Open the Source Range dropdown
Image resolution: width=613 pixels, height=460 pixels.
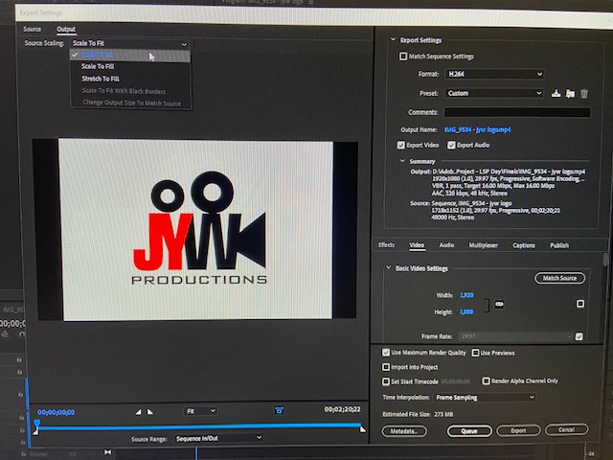point(218,439)
